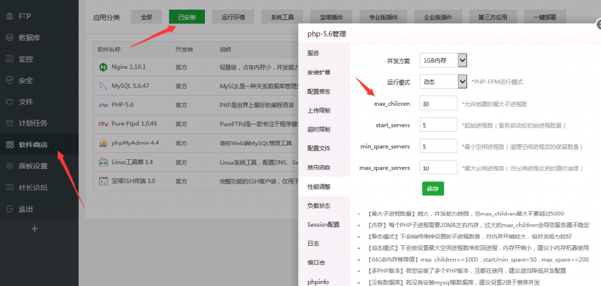Image resolution: width=601 pixels, height=286 pixels.
Task: Select the 企业版插件 category filter
Action: pyautogui.click(x=438, y=17)
